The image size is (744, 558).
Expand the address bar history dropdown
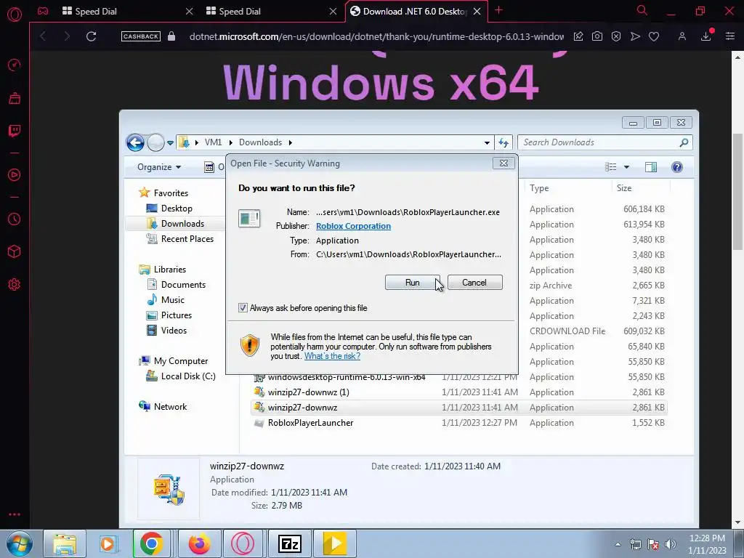pos(487,142)
